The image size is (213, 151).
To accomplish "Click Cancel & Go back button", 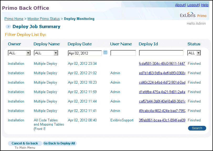I will pyautogui.click(x=25, y=143).
